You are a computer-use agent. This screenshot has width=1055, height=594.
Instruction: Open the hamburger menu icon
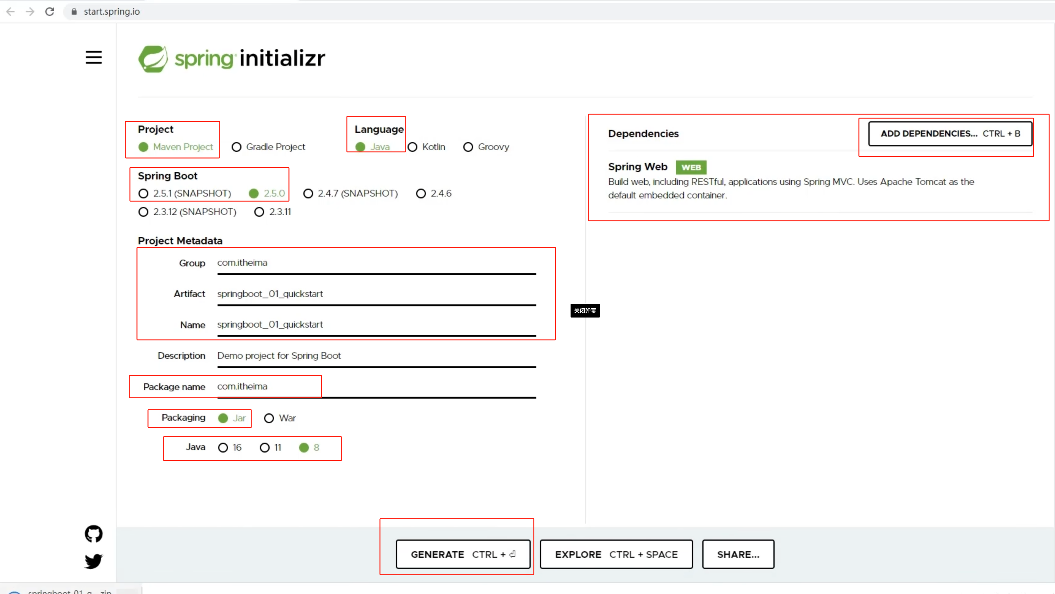point(93,57)
